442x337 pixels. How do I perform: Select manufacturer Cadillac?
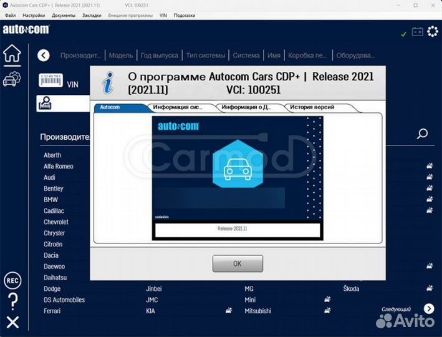click(x=54, y=211)
